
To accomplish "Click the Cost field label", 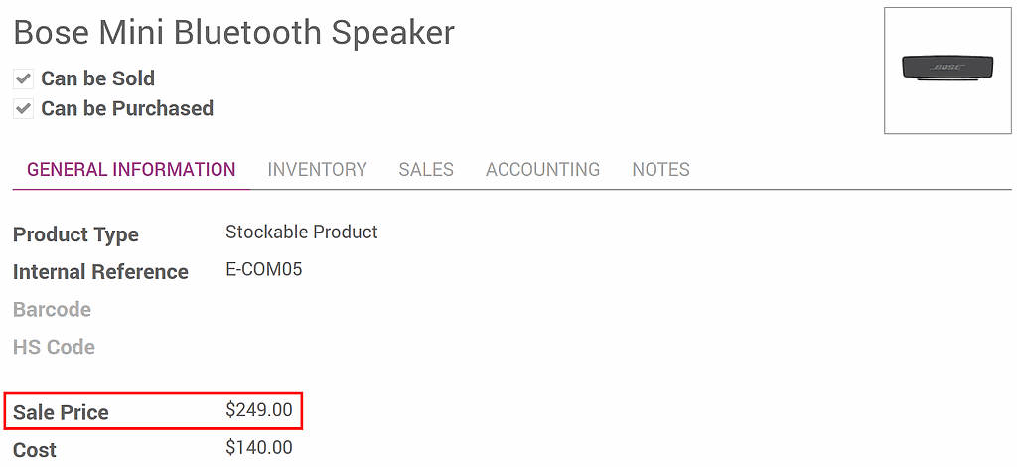I will tap(35, 450).
